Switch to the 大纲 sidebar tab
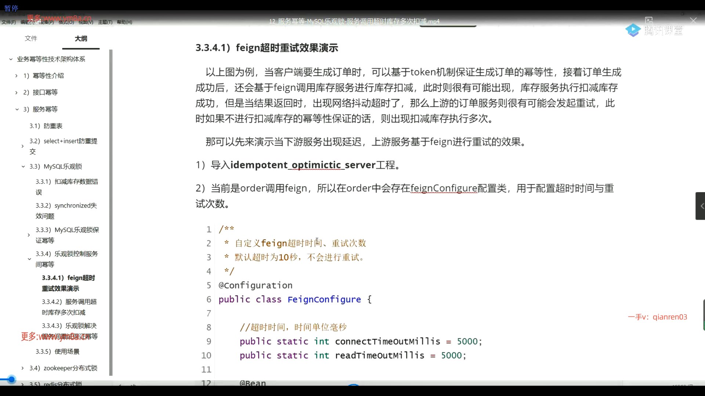Image resolution: width=705 pixels, height=396 pixels. tap(80, 38)
